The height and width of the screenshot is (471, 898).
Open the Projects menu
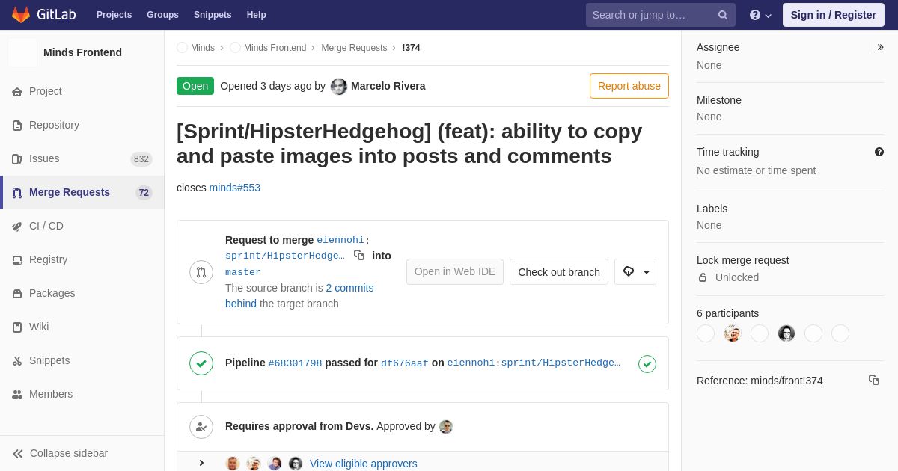click(114, 15)
